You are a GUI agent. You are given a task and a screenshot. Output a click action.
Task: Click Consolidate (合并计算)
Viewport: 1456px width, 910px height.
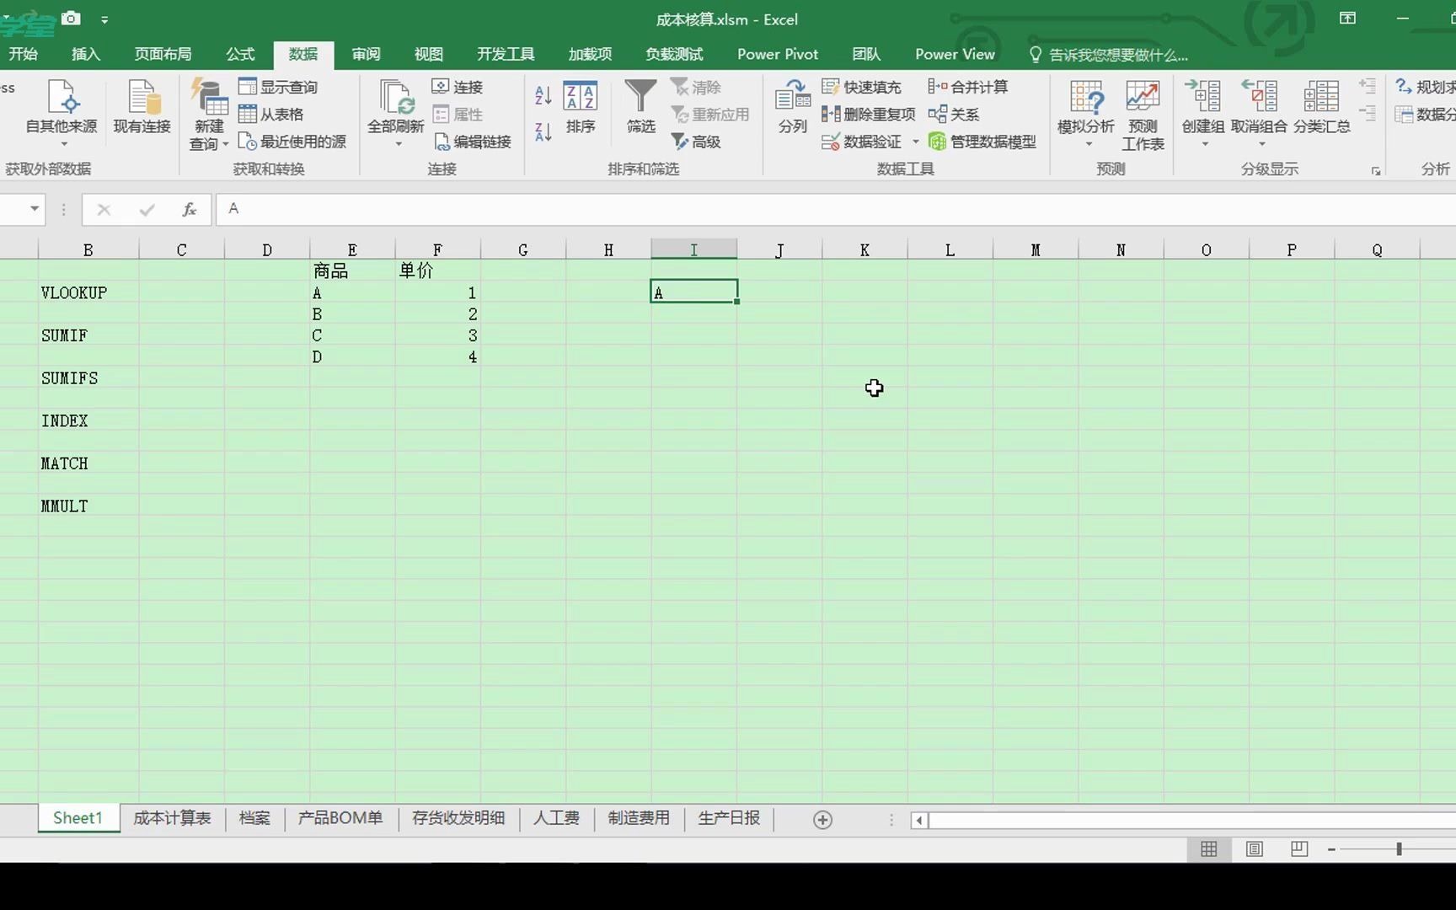click(x=967, y=87)
